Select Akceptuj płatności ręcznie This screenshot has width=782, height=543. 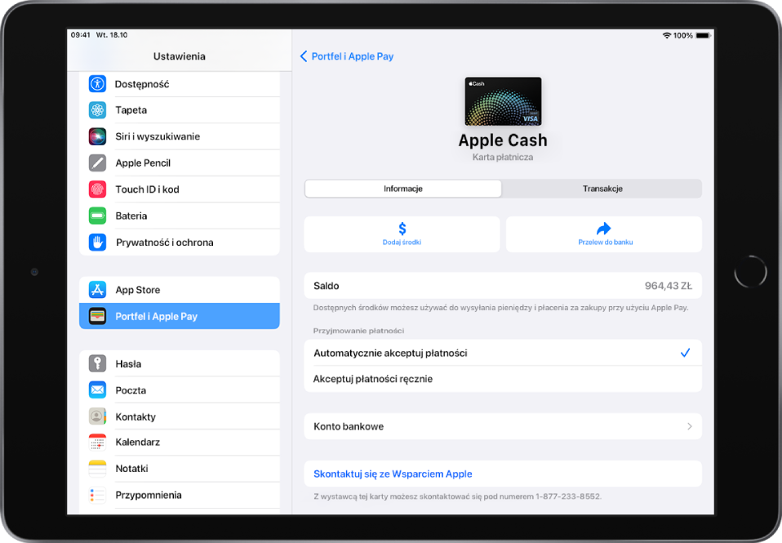click(x=503, y=378)
